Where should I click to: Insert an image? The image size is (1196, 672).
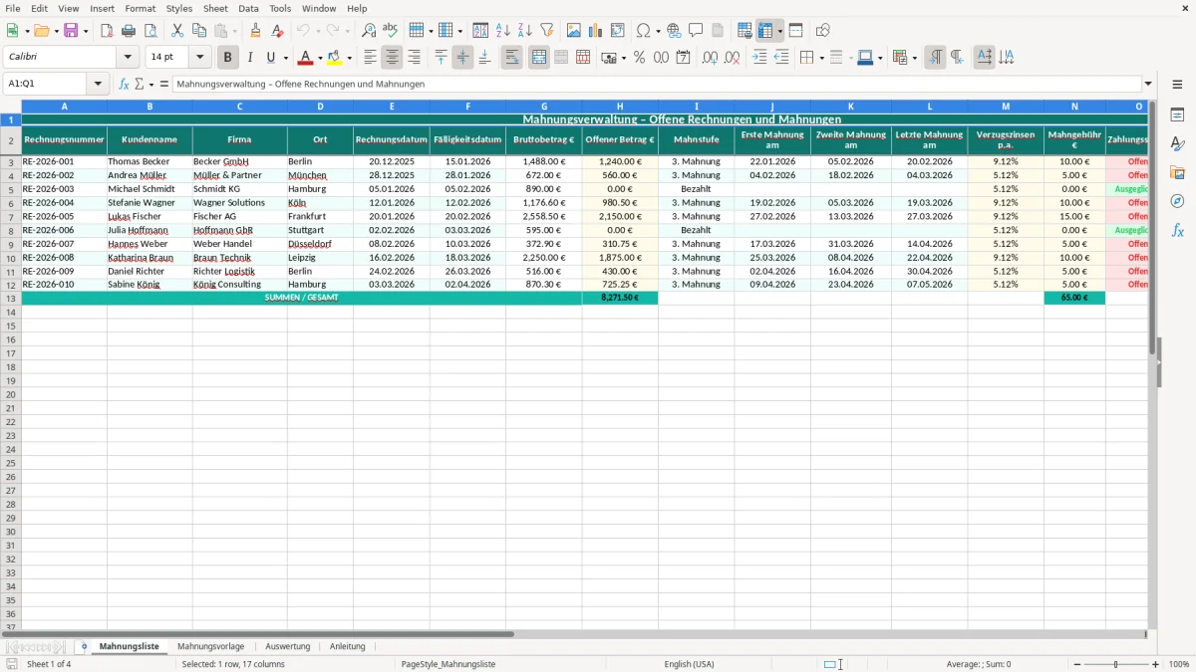[573, 31]
